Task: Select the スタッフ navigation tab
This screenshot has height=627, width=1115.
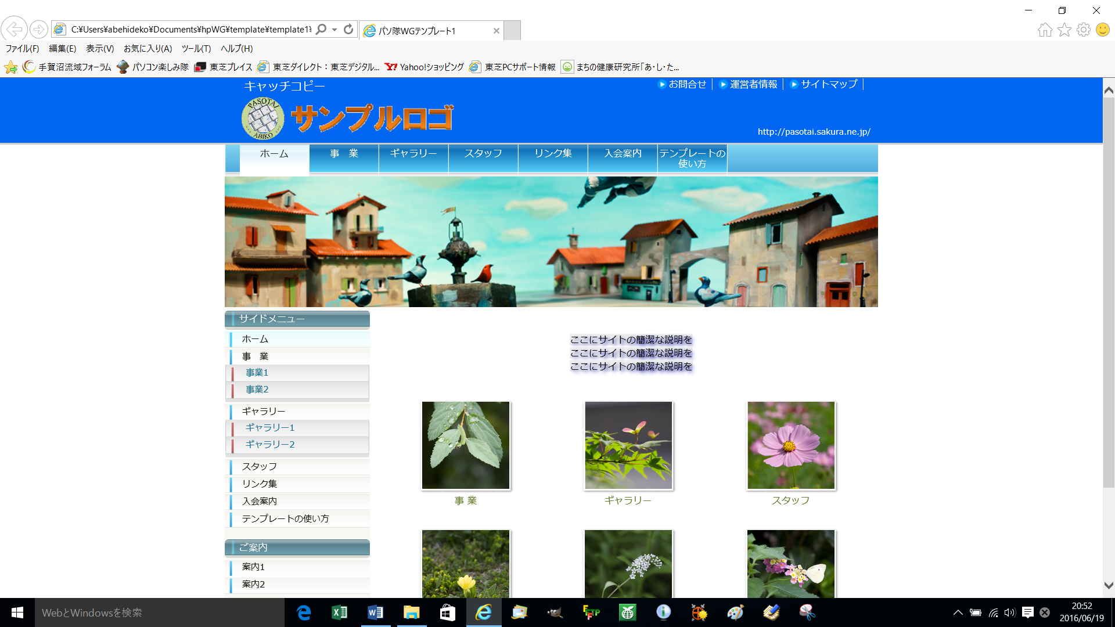Action: pos(483,158)
